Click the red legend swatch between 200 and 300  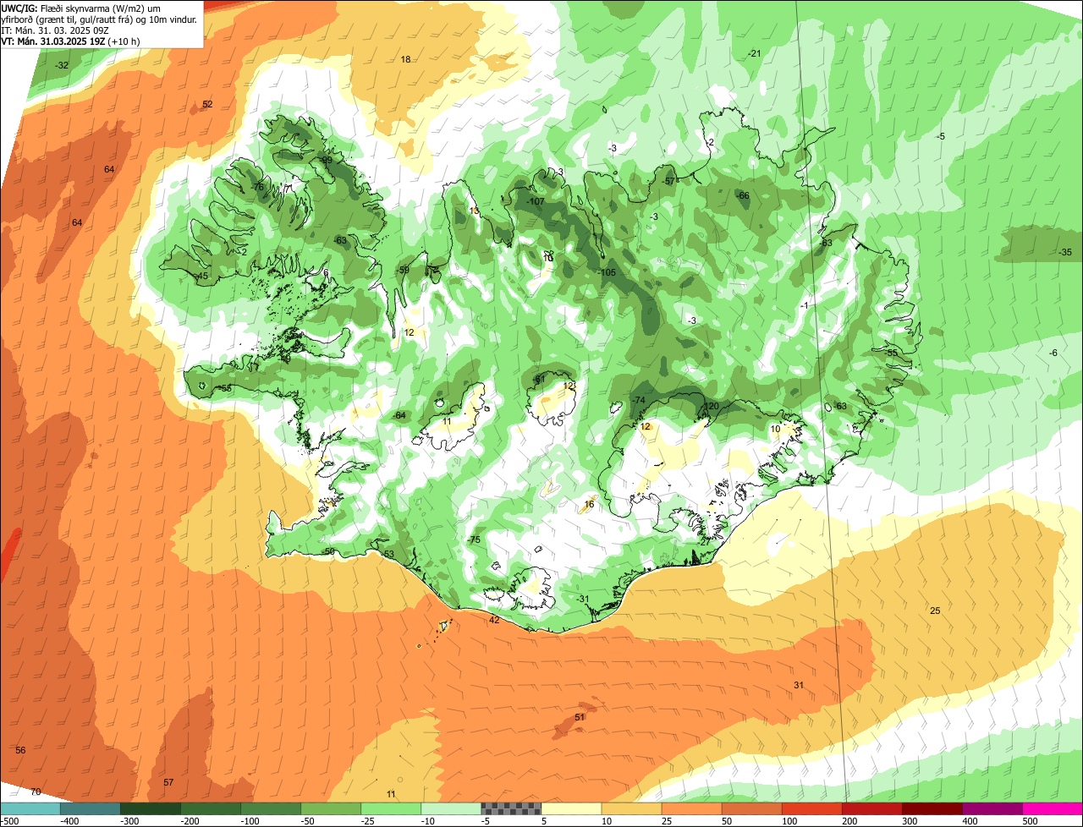click(x=872, y=808)
